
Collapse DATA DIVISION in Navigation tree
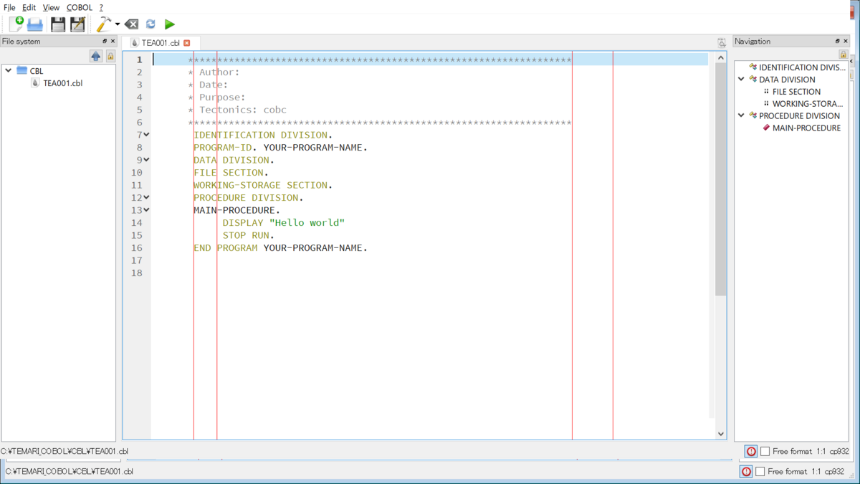[x=741, y=80]
